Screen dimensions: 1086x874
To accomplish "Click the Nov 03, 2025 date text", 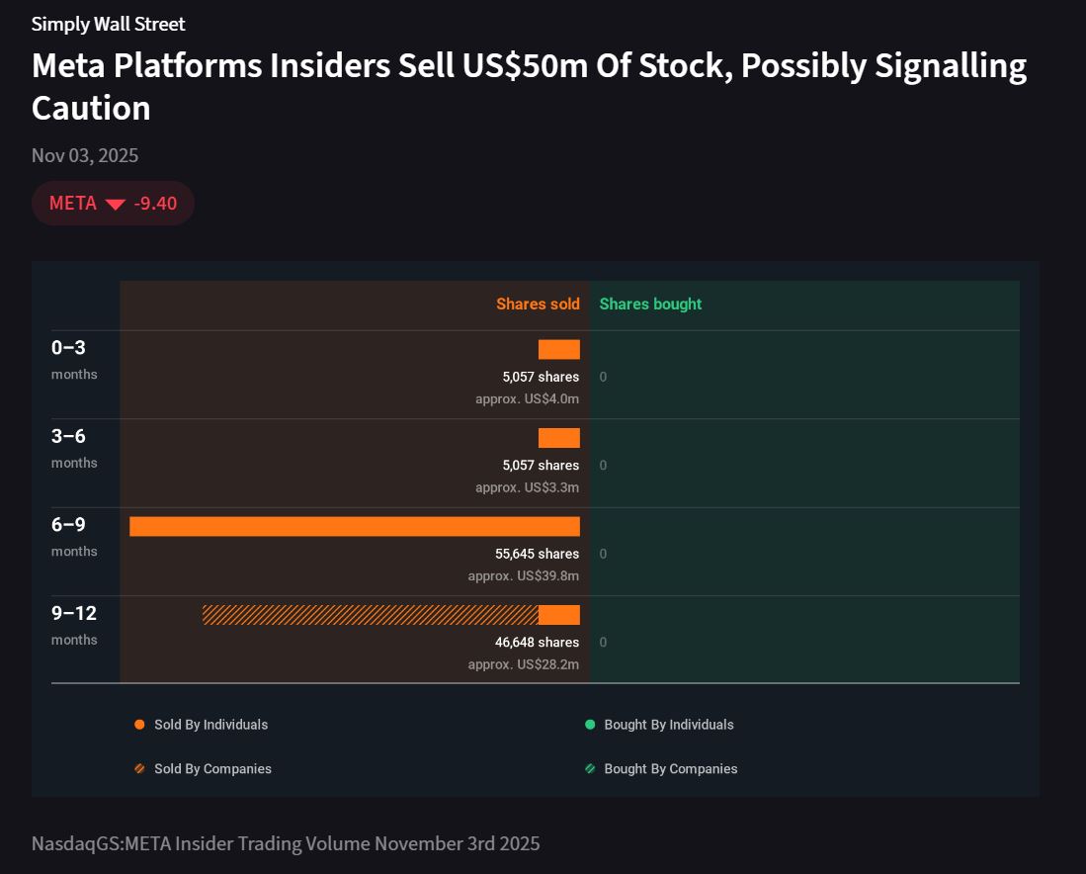I will (85, 156).
